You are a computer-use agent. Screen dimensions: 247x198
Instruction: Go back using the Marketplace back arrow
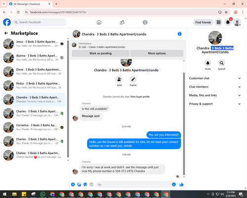[x=6, y=33]
